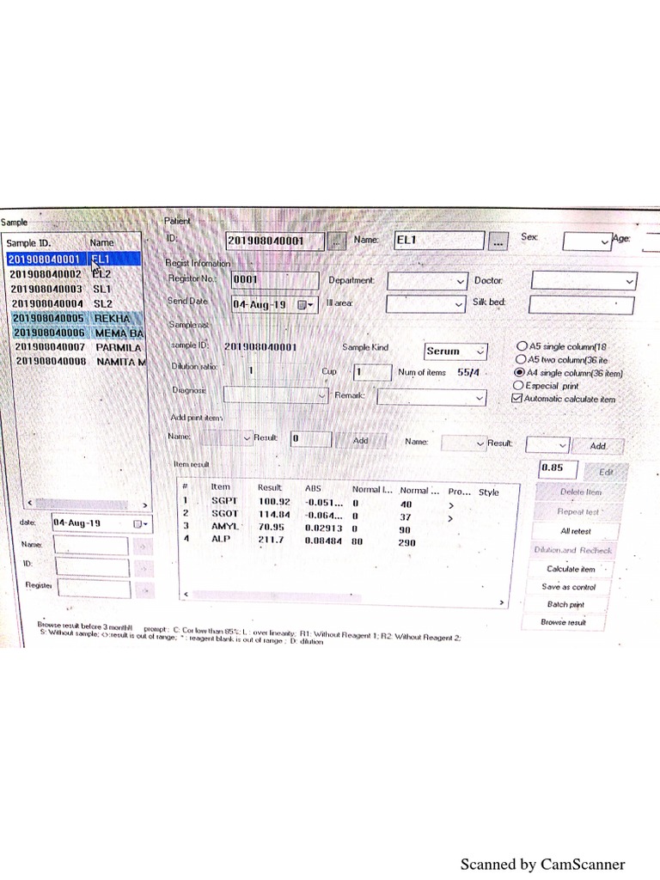Click the Save as control button
The width and height of the screenshot is (660, 880).
(568, 587)
